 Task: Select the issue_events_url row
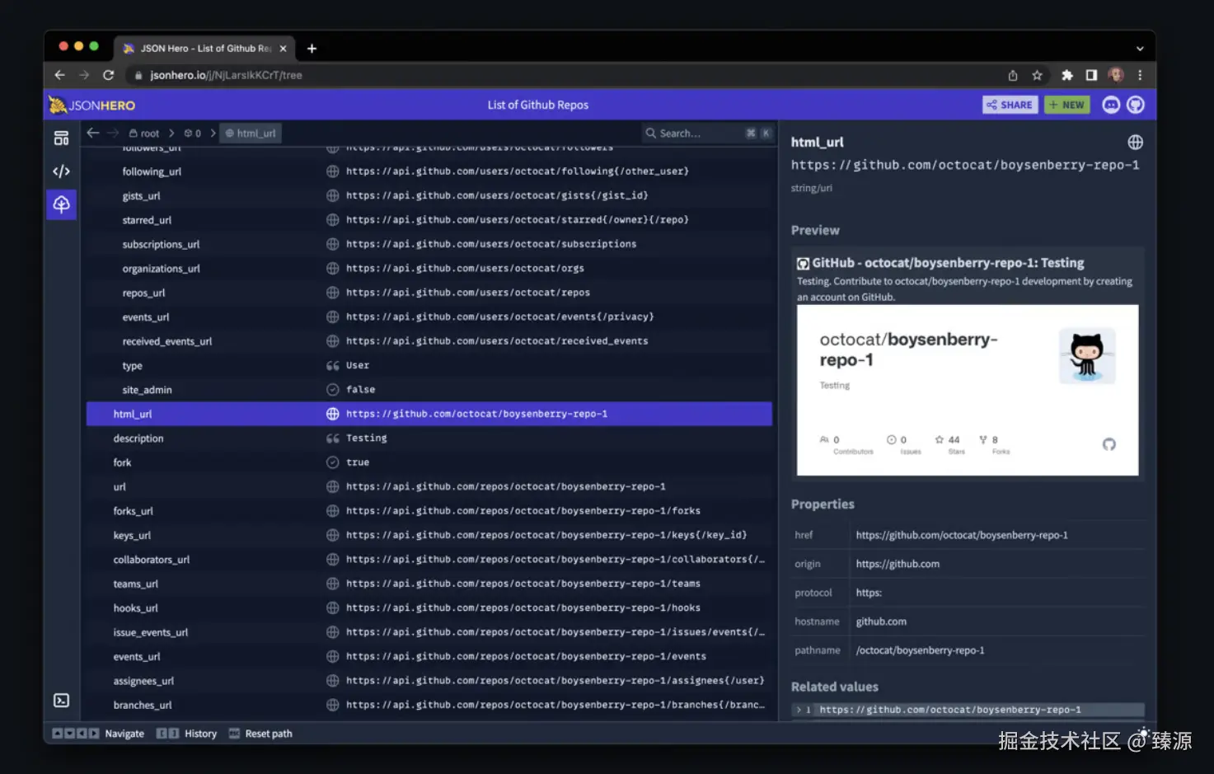pos(429,632)
